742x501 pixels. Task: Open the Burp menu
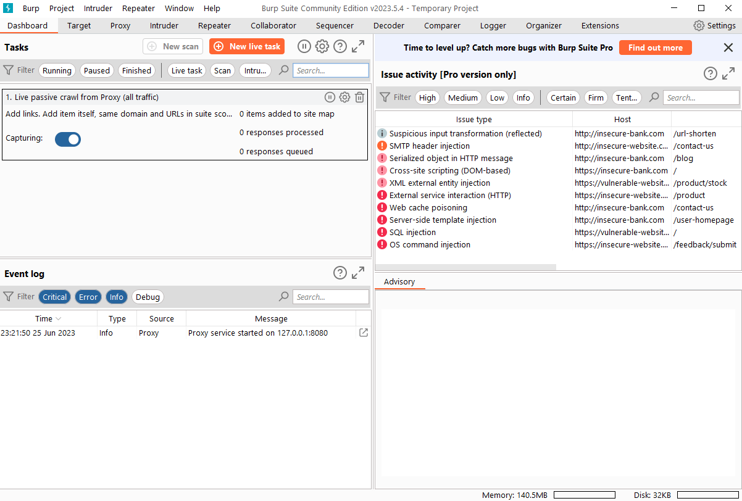tap(31, 8)
